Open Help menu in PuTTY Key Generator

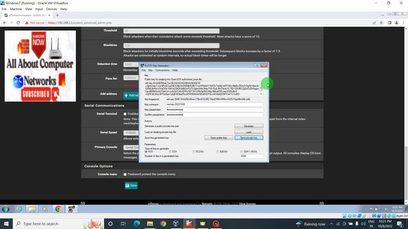click(175, 70)
